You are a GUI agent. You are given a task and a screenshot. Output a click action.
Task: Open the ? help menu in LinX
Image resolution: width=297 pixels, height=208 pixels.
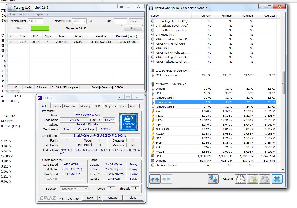pyautogui.click(x=48, y=14)
